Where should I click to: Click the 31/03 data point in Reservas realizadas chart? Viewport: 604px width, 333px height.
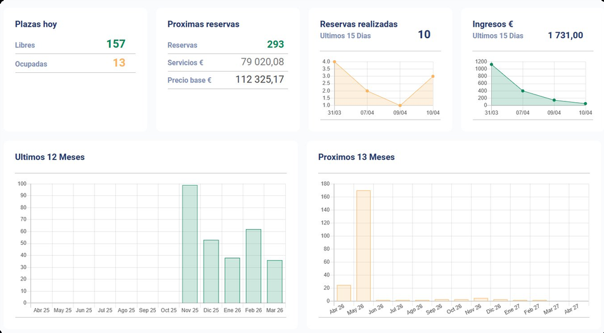pos(334,62)
